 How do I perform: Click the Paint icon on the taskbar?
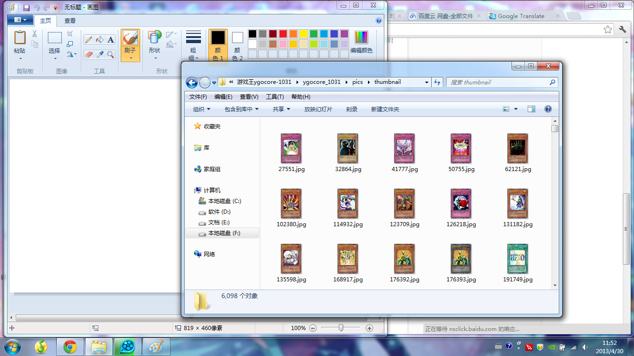[156, 347]
